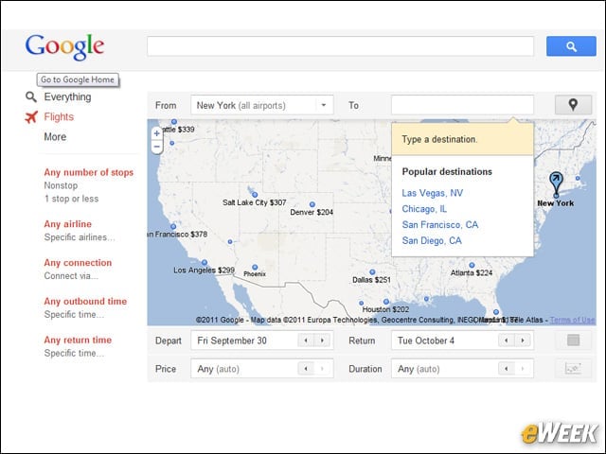Screen dimensions: 606x454
Task: Select the Everything search category
Action: (x=67, y=96)
